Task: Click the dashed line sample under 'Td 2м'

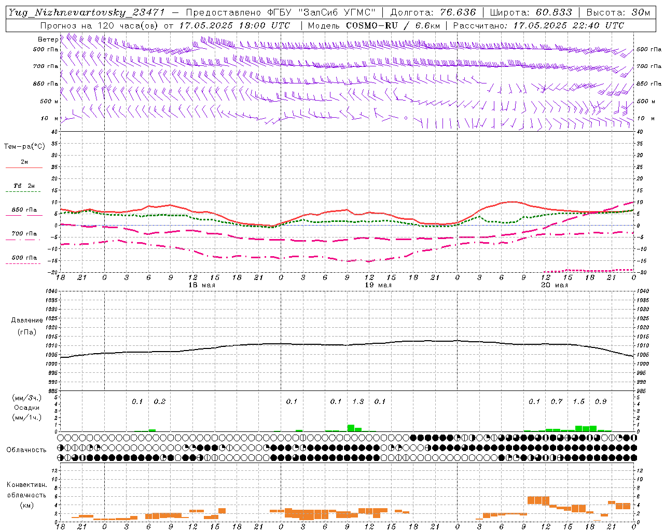Action: (23, 192)
